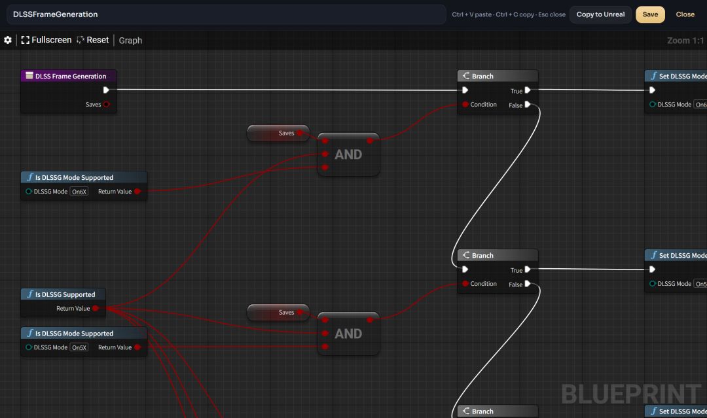Click the top AND node output pin
Viewport: 707px width, 418px height.
click(370, 141)
